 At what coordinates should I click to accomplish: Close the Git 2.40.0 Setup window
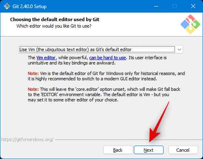point(193,6)
